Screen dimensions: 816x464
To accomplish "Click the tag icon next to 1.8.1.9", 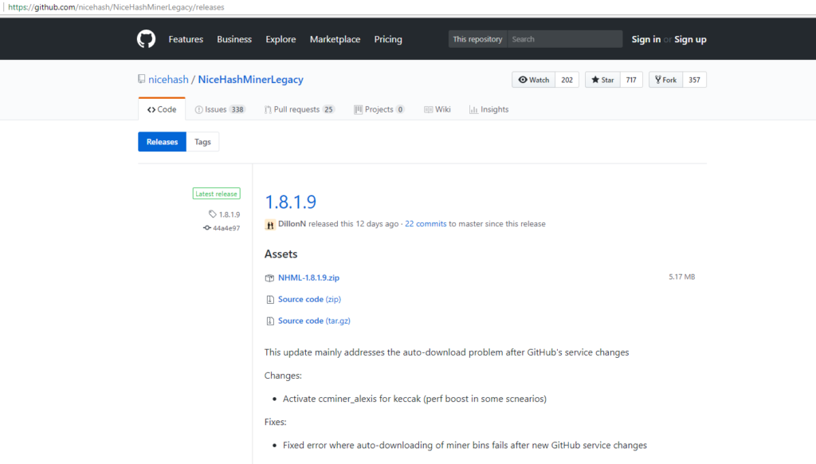I will [212, 214].
